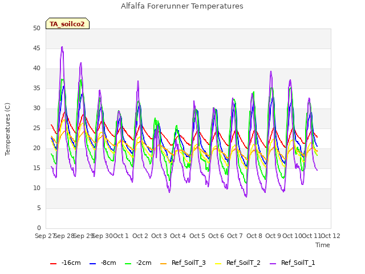
Task: Click the y-axis tick label 50
Action: pyautogui.click(x=36, y=29)
